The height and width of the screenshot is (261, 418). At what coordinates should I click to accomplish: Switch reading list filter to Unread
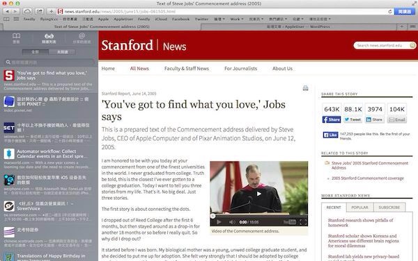[63, 52]
